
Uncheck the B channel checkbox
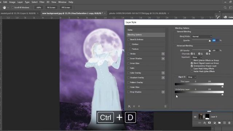click(x=207, y=54)
